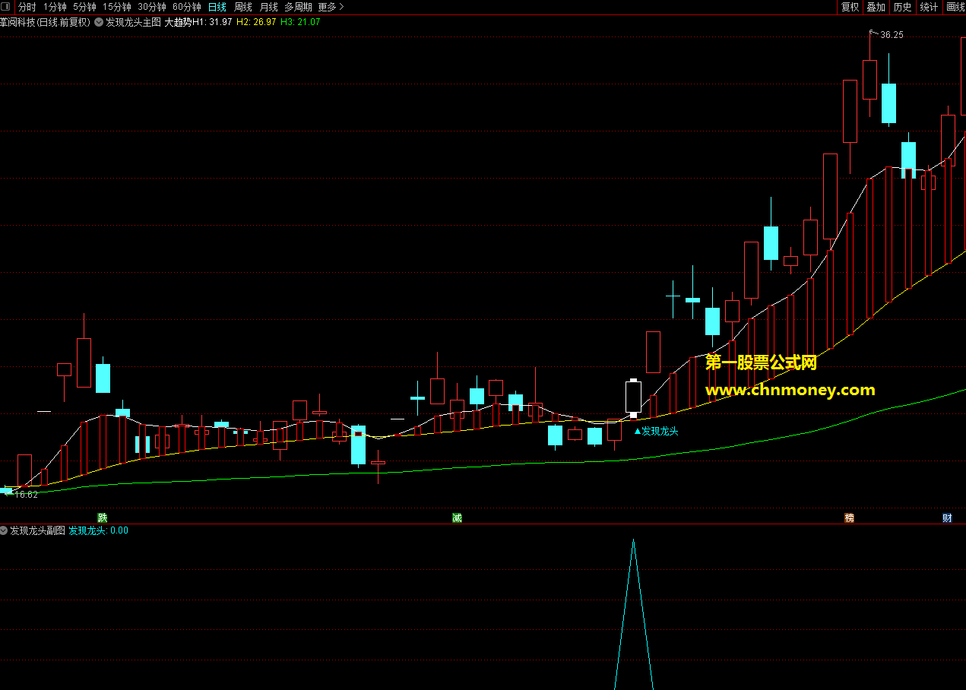Click the 减 event marker

pos(457,518)
